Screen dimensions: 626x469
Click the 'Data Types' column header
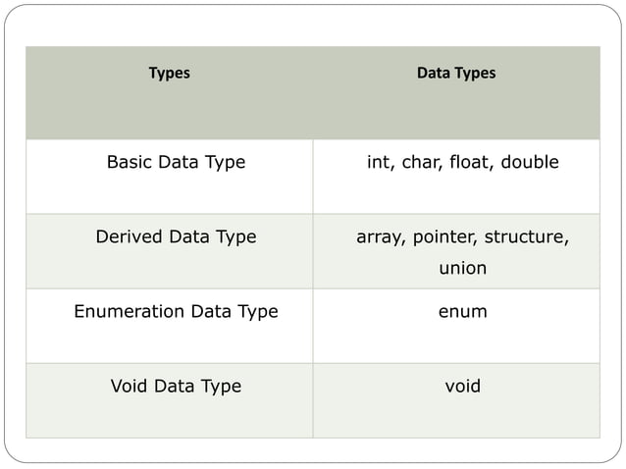(x=456, y=74)
